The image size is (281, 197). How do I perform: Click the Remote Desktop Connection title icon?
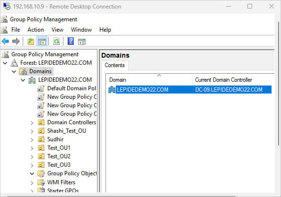(7, 7)
